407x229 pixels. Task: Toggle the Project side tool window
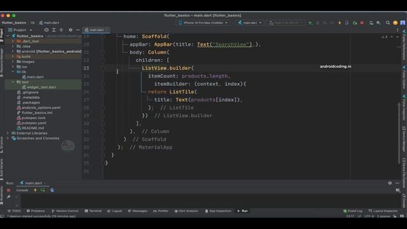pyautogui.click(x=2, y=36)
